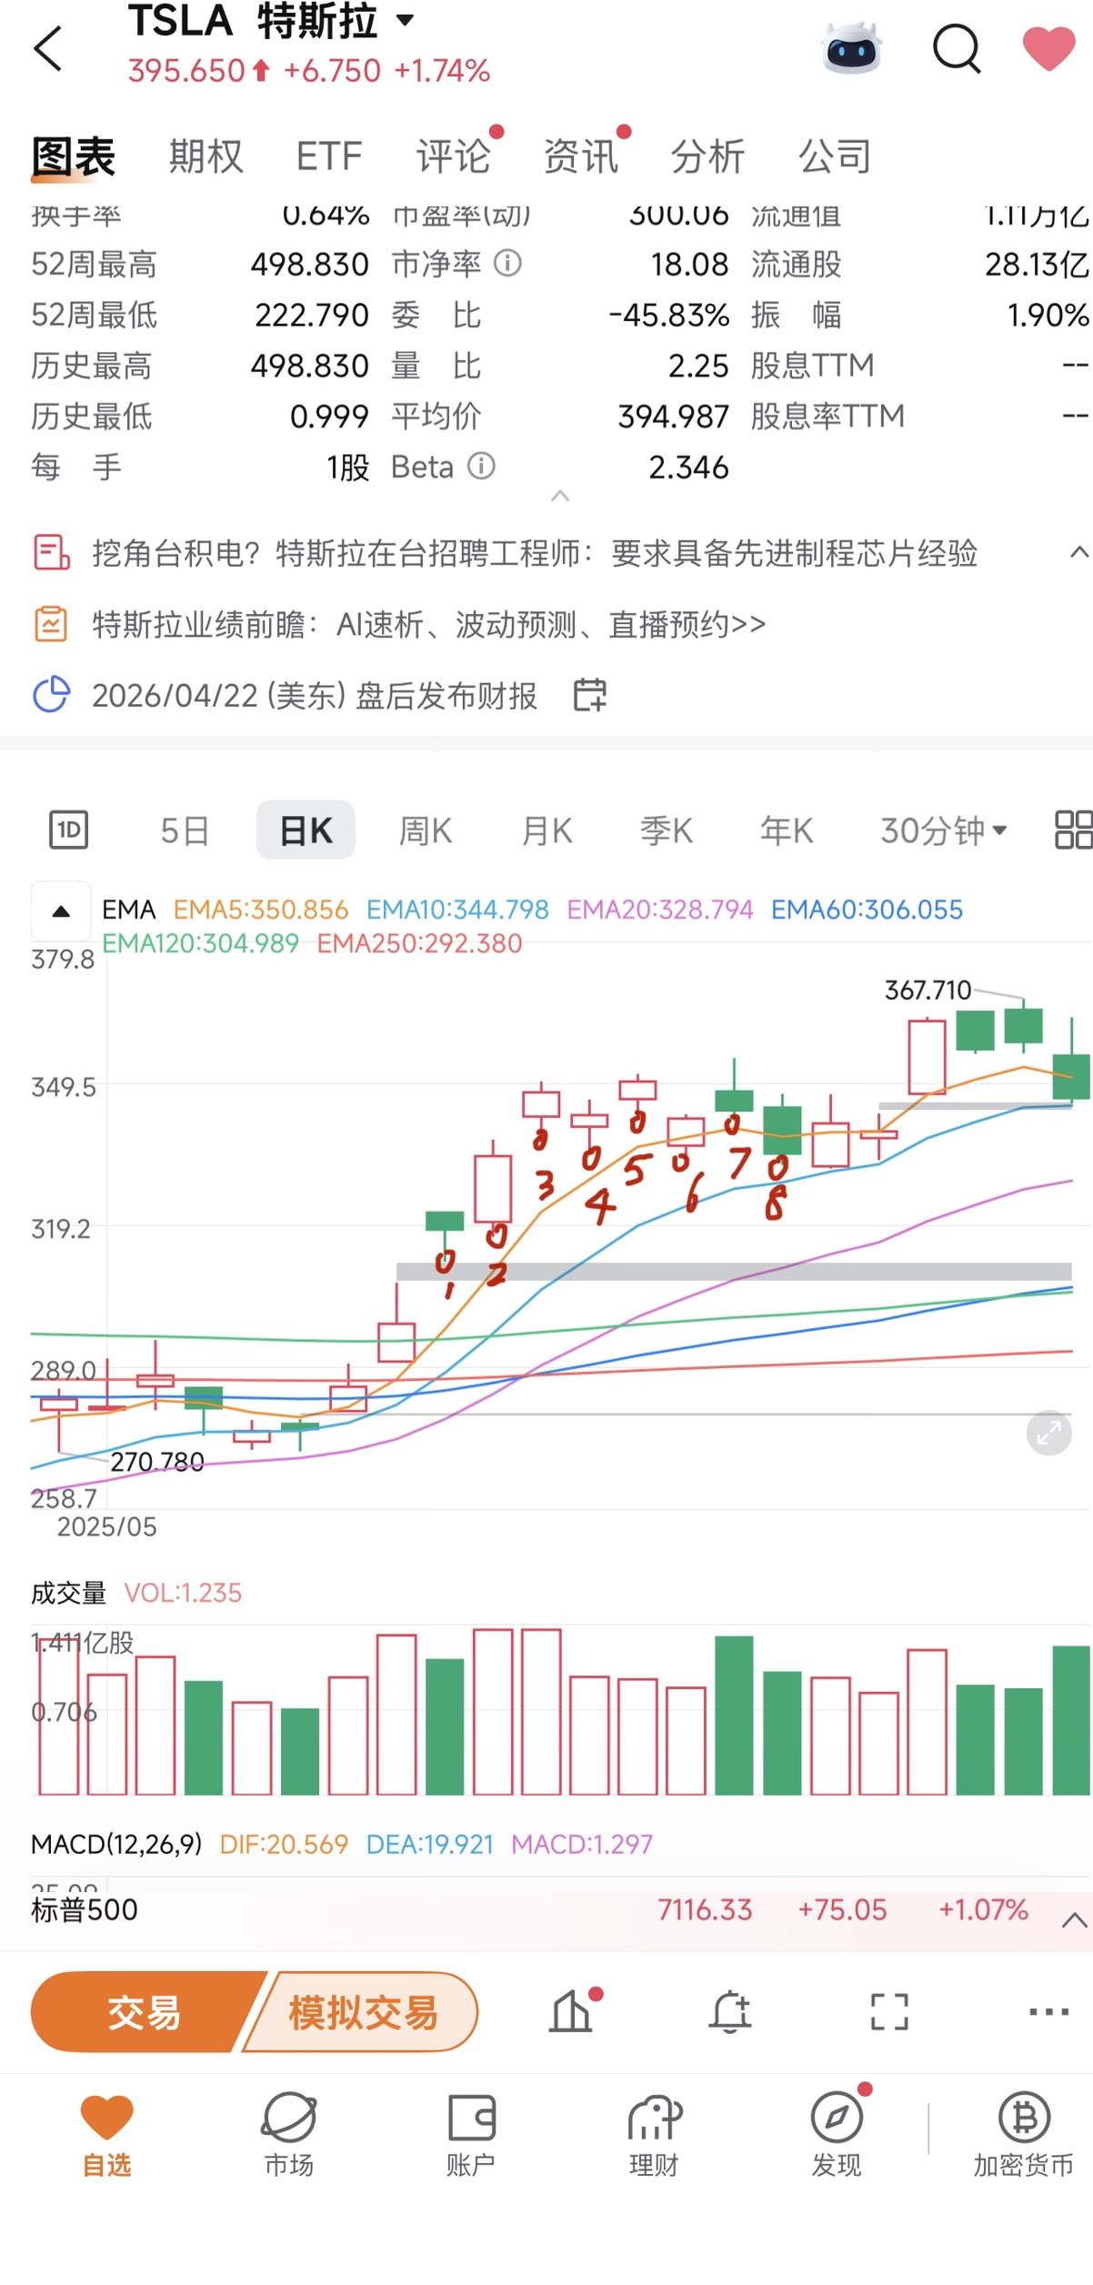Switch to the 评论 tab
The image size is (1093, 2285).
pyautogui.click(x=453, y=156)
